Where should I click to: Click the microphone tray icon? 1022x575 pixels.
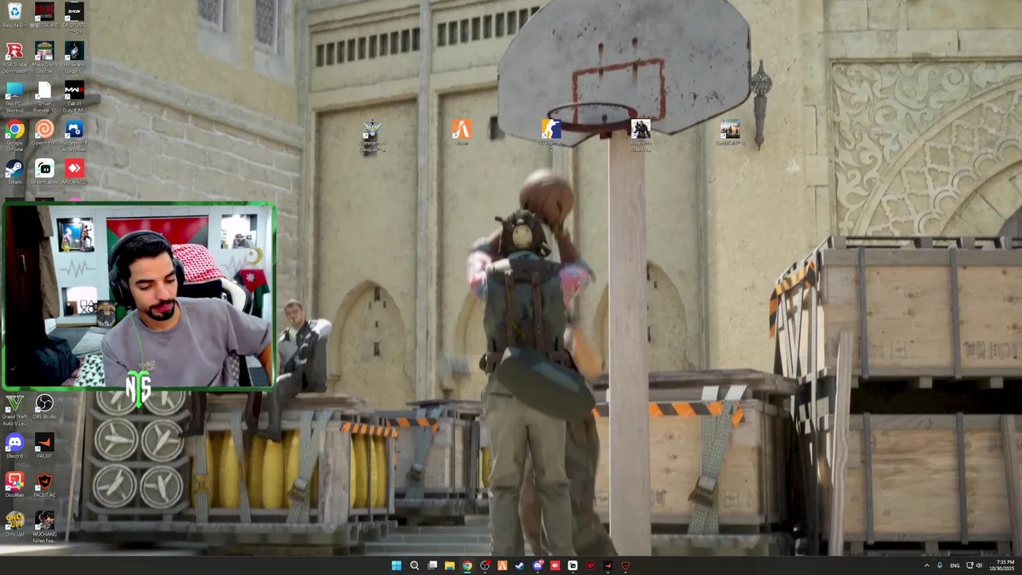[x=940, y=565]
